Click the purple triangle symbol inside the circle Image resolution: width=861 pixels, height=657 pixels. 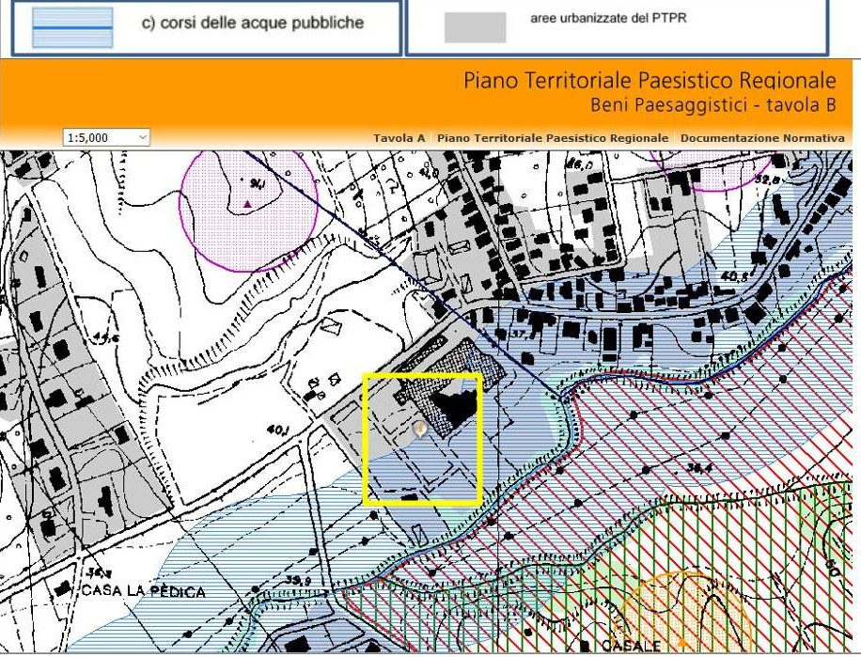click(247, 204)
